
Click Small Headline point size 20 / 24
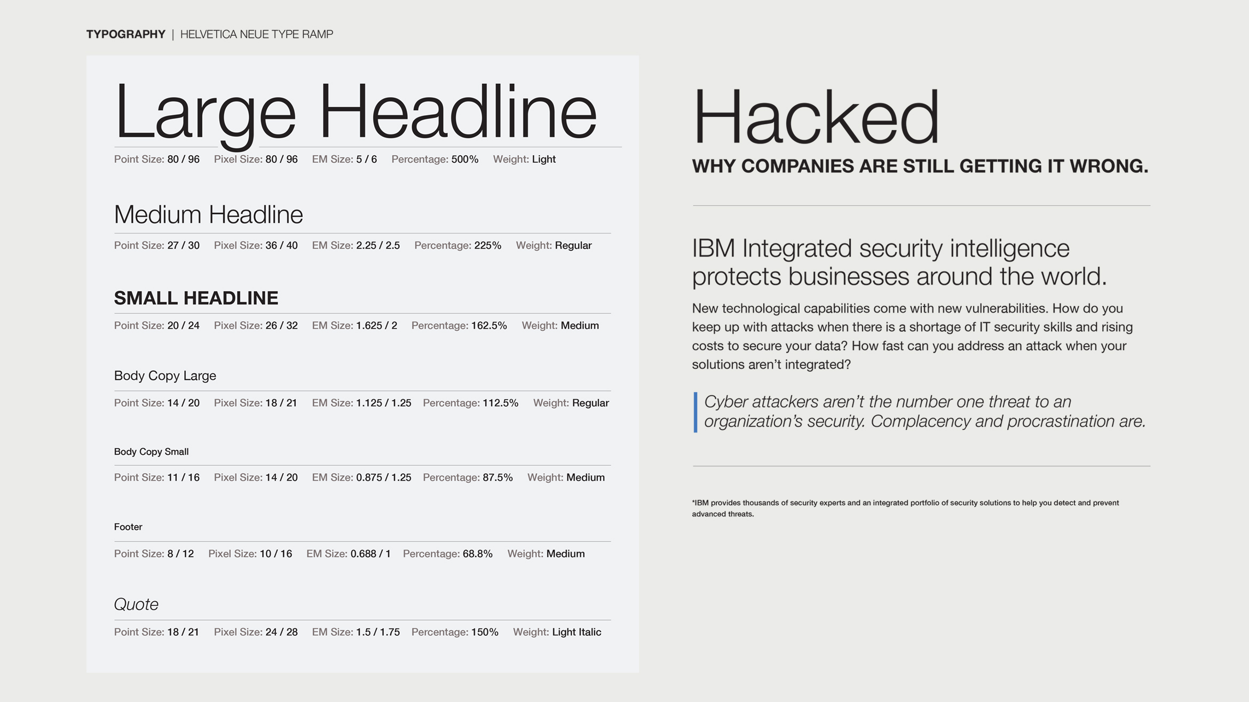point(183,325)
